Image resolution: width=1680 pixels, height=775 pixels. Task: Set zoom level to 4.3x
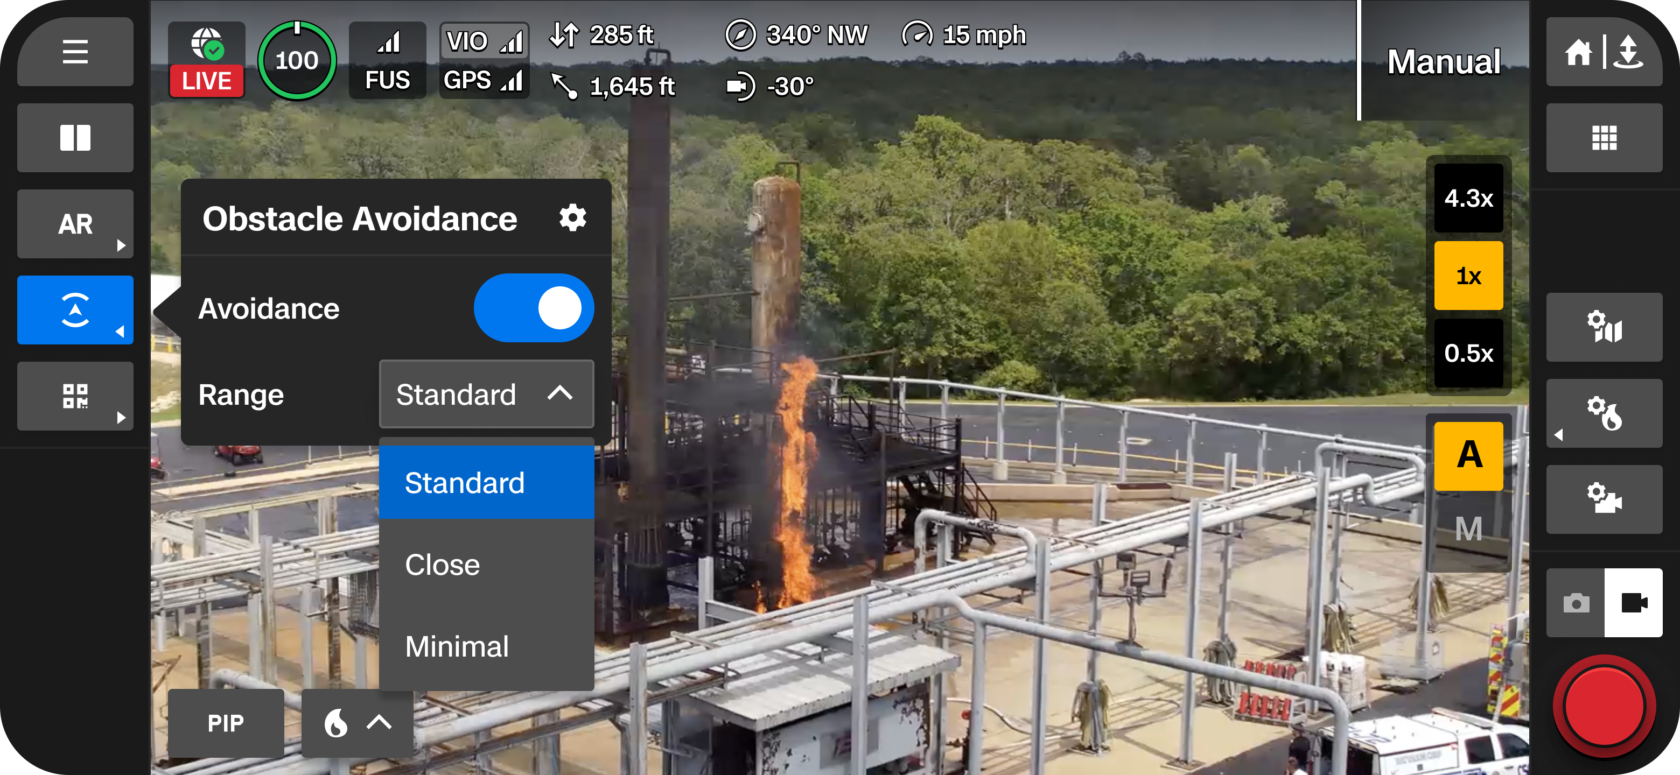[1469, 198]
